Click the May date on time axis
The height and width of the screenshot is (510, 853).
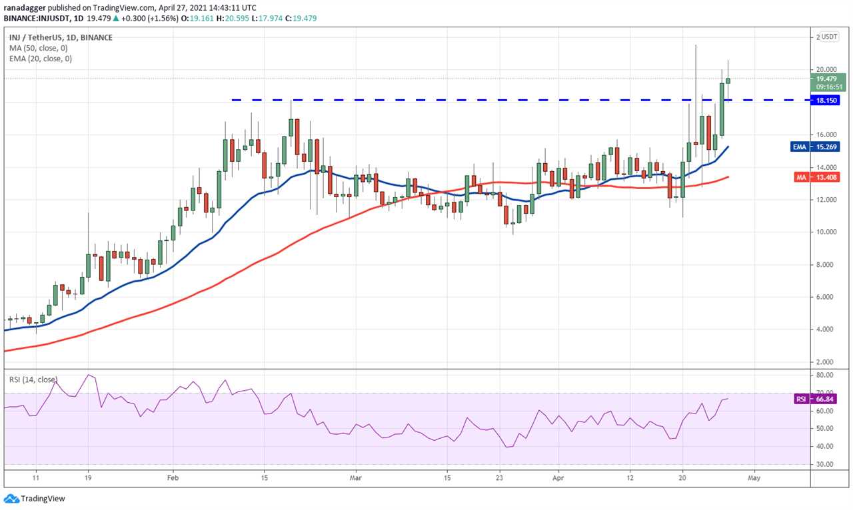click(x=754, y=477)
